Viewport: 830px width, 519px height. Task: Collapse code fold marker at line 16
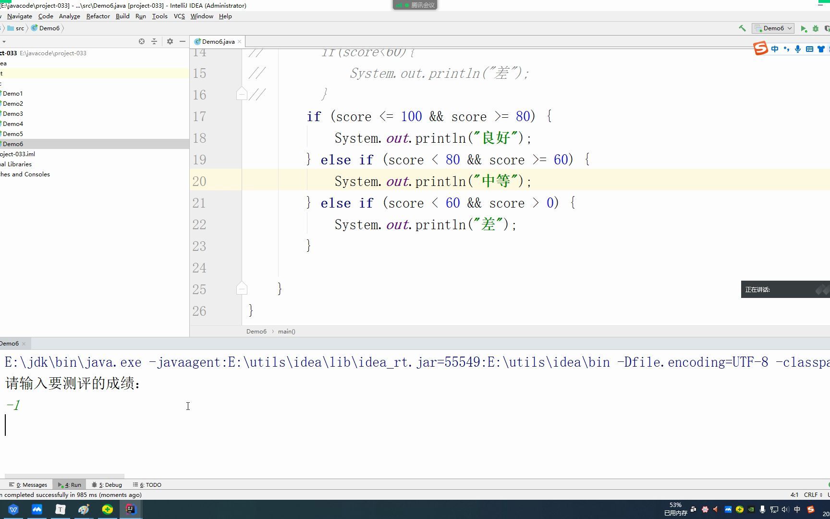(242, 94)
